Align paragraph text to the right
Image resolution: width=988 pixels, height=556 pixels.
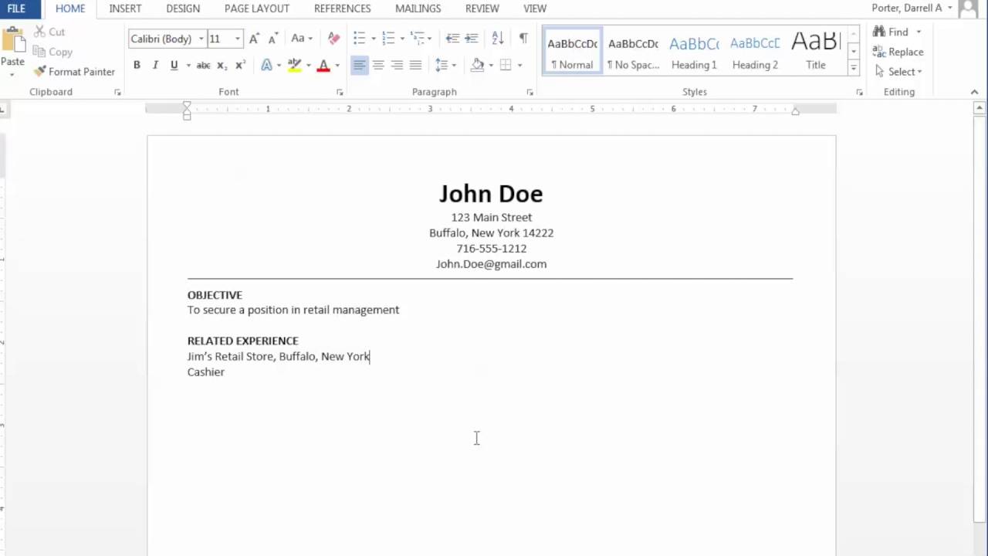[397, 66]
